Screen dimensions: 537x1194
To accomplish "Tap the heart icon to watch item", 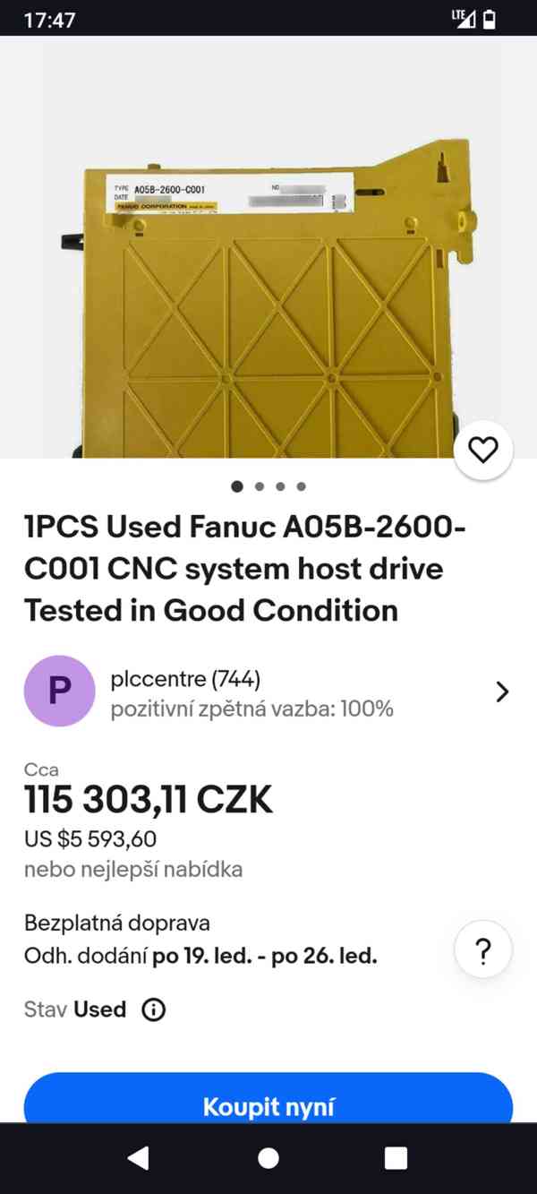I will click(x=483, y=451).
